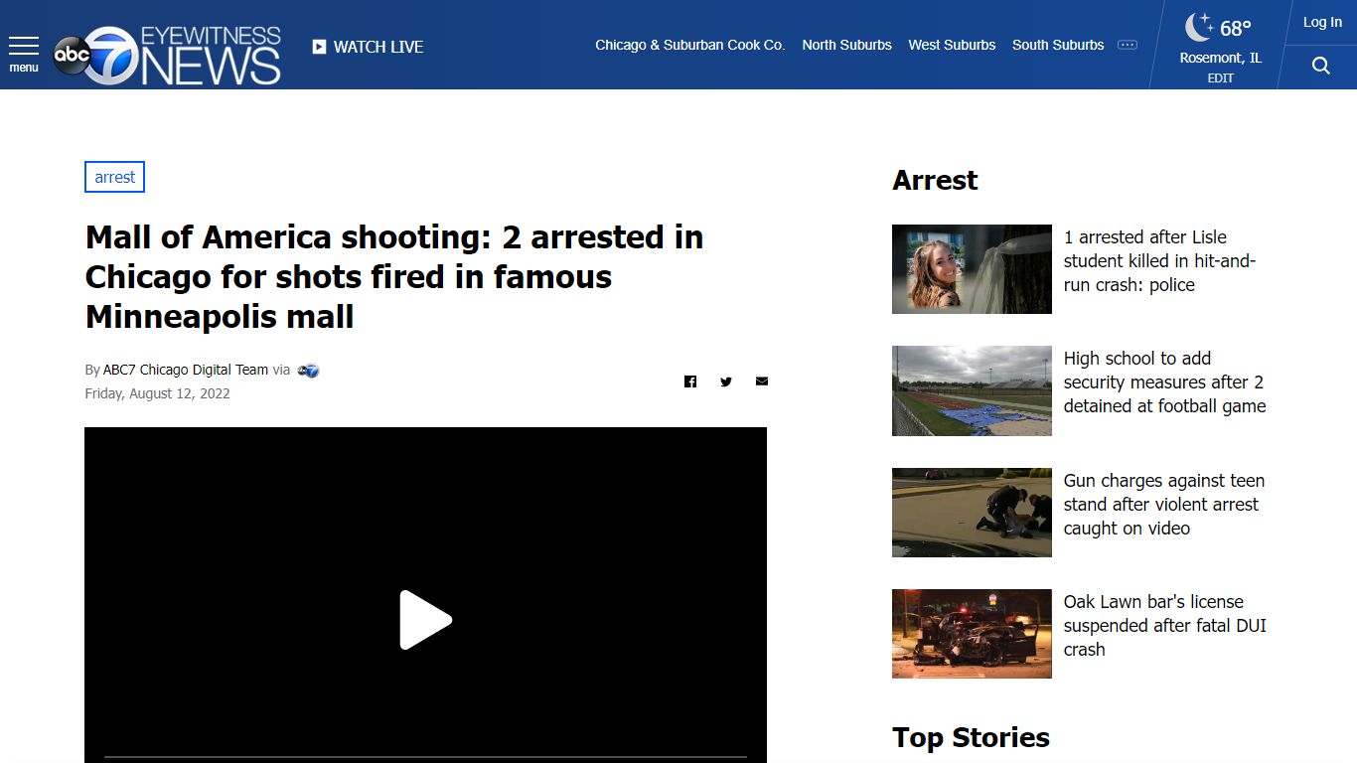The width and height of the screenshot is (1357, 763).
Task: Open South Suburbs section
Action: point(1058,45)
